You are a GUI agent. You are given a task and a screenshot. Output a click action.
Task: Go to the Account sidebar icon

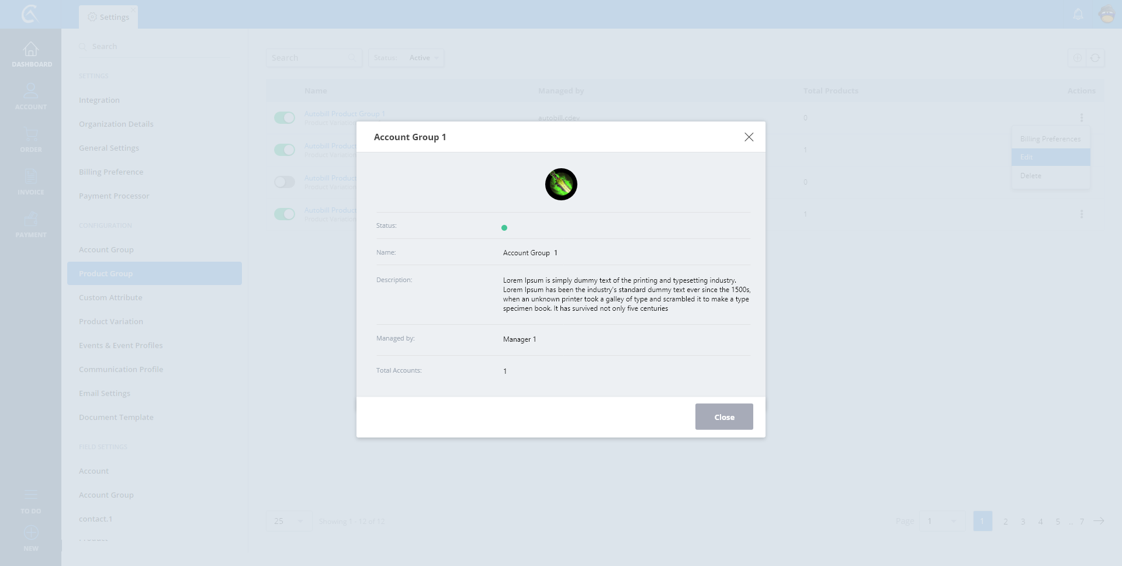tap(31, 92)
